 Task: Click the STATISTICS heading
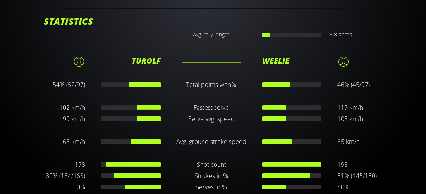click(x=69, y=22)
